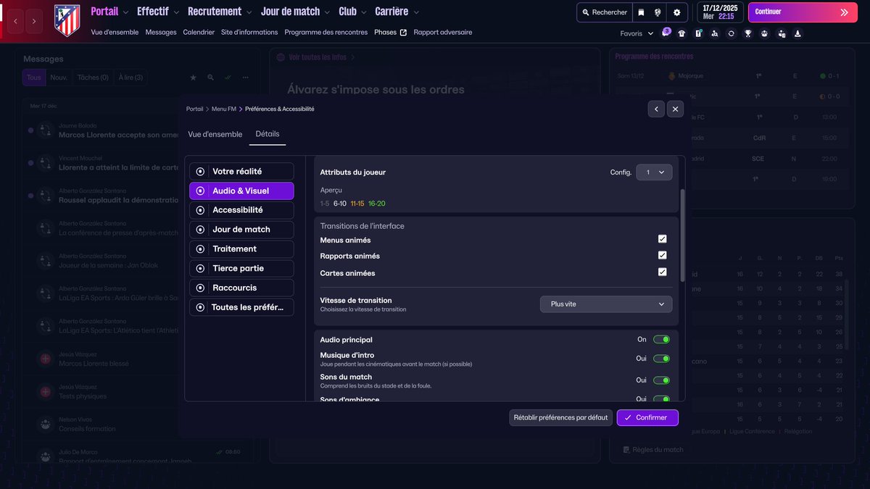
Task: Go back with the left arrow in top bar
Action: (17, 22)
